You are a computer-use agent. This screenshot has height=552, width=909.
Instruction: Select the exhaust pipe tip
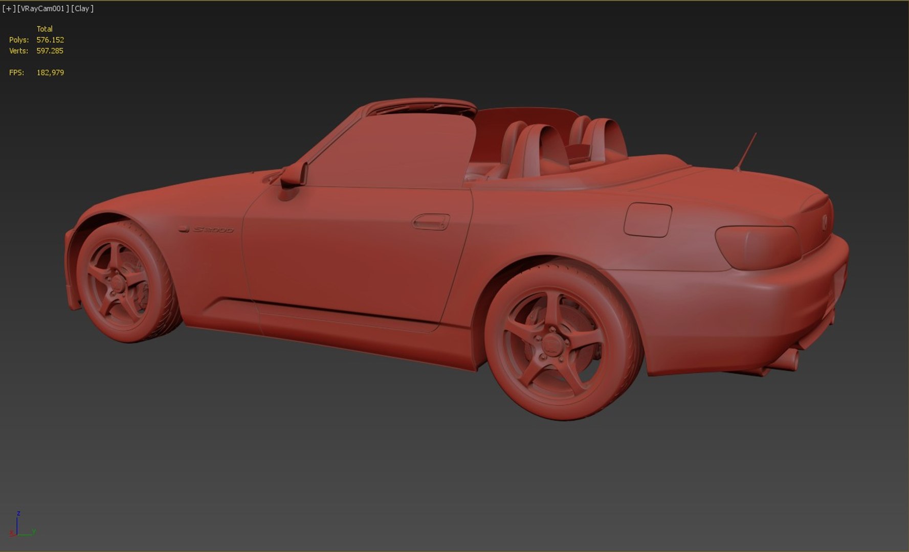(x=785, y=360)
